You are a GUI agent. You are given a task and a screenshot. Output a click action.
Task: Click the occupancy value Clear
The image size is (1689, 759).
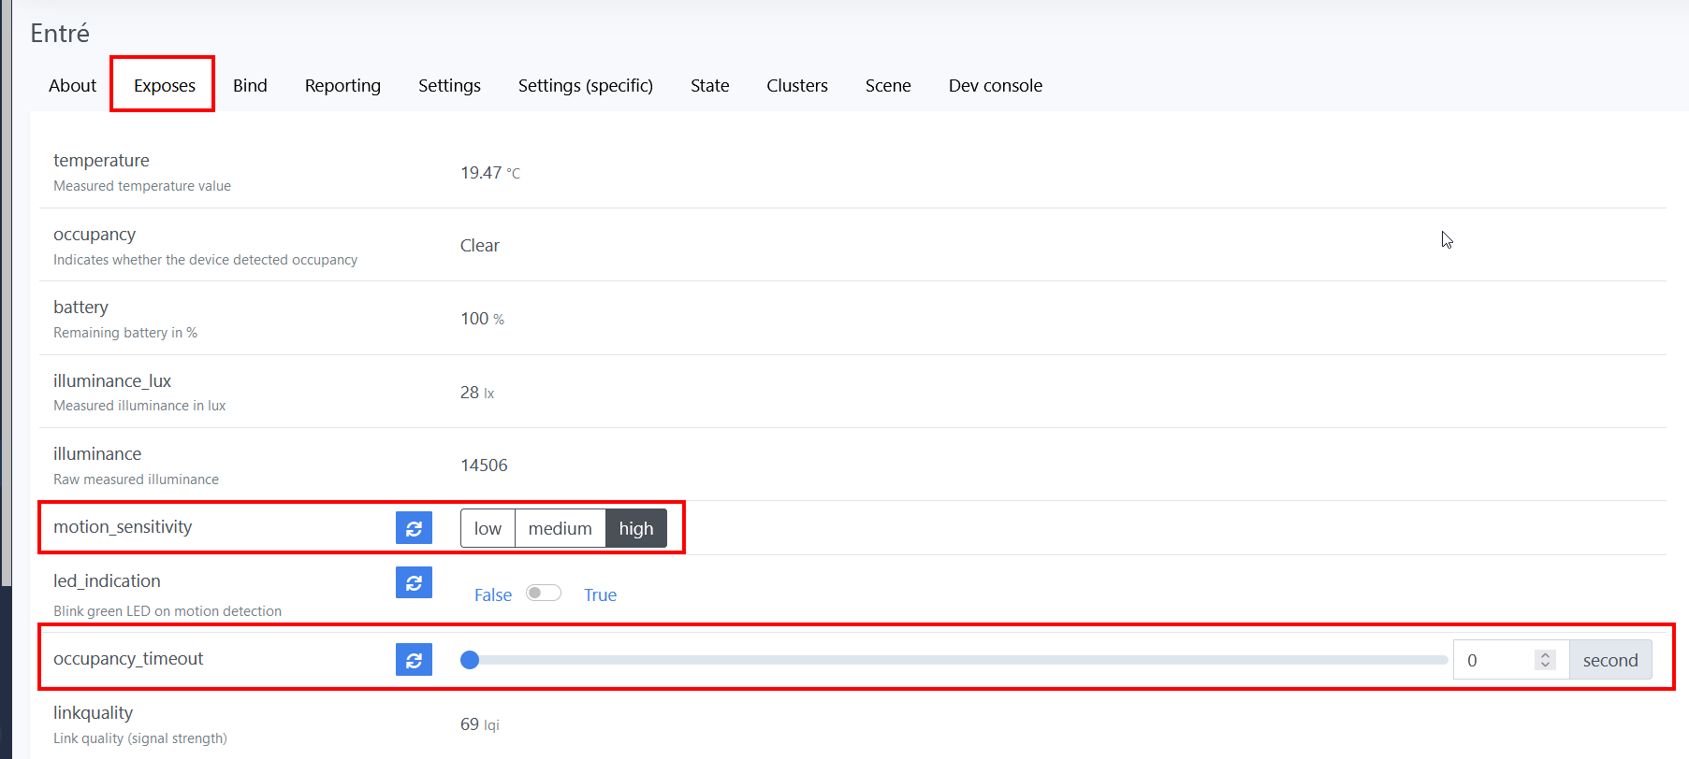click(480, 246)
